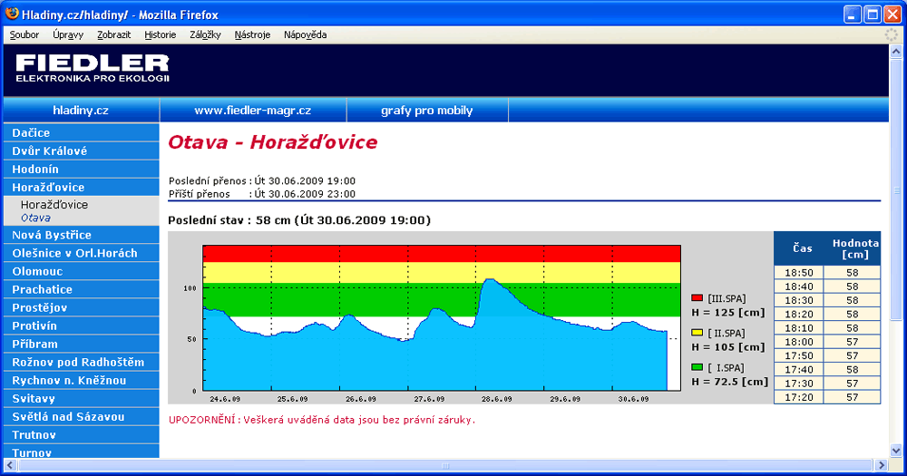Image resolution: width=907 pixels, height=476 pixels.
Task: Click the red III.SPA legend swatch
Action: click(697, 298)
